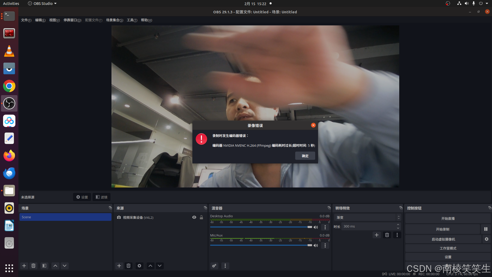Screen dimensions: 492x277
Task: Open the 文件(F) menu
Action: 26,20
